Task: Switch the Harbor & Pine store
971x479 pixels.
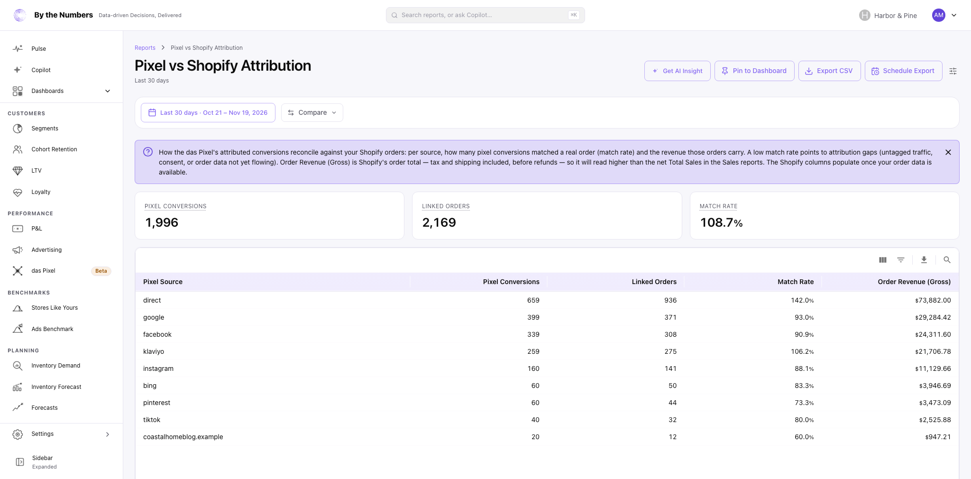Action: (x=888, y=16)
